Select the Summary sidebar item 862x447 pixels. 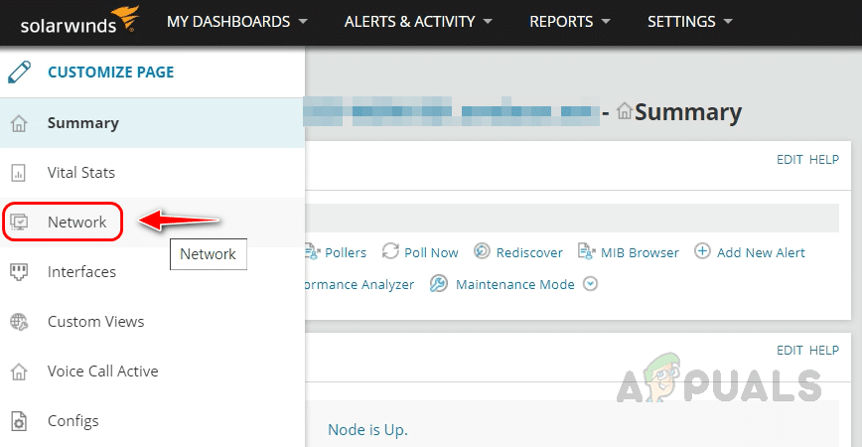tap(152, 123)
